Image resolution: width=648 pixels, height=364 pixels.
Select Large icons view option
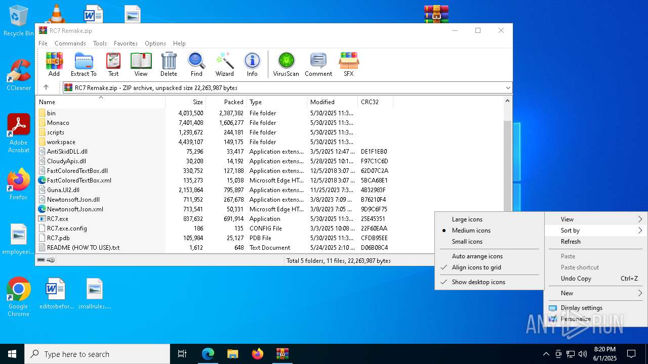pos(489,219)
